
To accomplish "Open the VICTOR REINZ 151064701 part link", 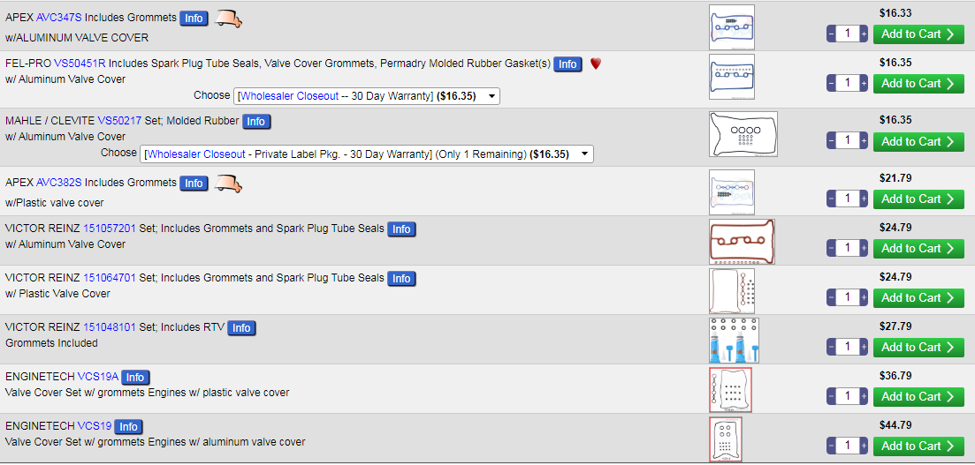I will [x=110, y=278].
